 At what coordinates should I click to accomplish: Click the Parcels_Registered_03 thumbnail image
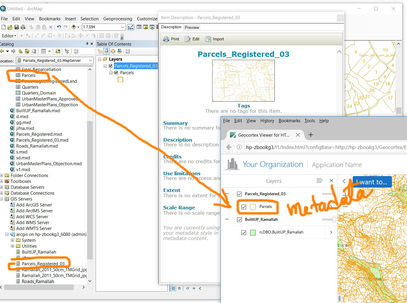click(x=243, y=81)
